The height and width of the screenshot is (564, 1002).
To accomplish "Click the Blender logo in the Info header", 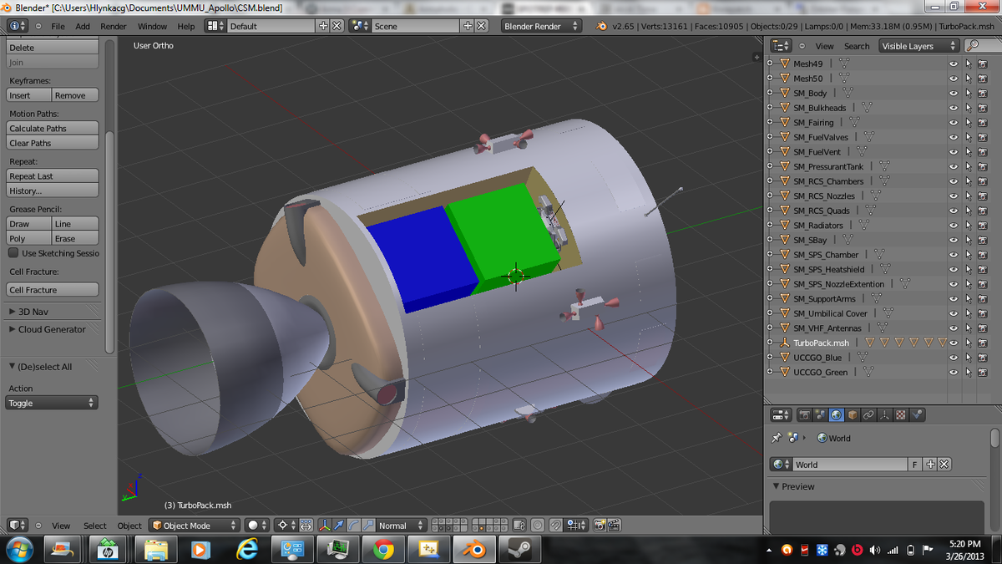I will pos(601,26).
